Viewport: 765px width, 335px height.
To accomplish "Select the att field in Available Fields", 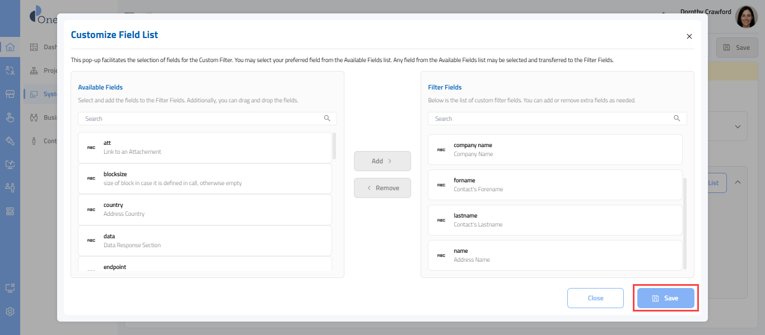I will 204,147.
